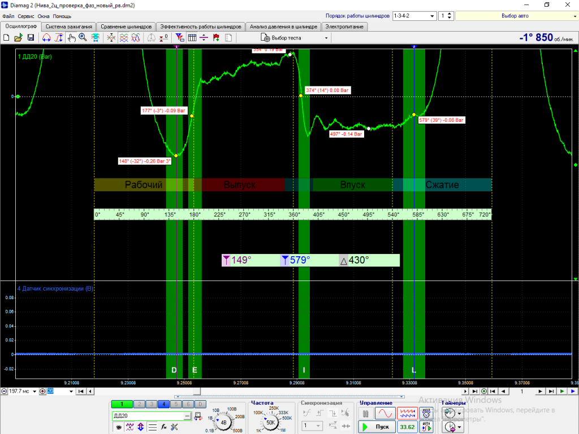Switch to the 'Сравнение цилиндров' tab
This screenshot has width=579, height=434.
click(x=126, y=27)
